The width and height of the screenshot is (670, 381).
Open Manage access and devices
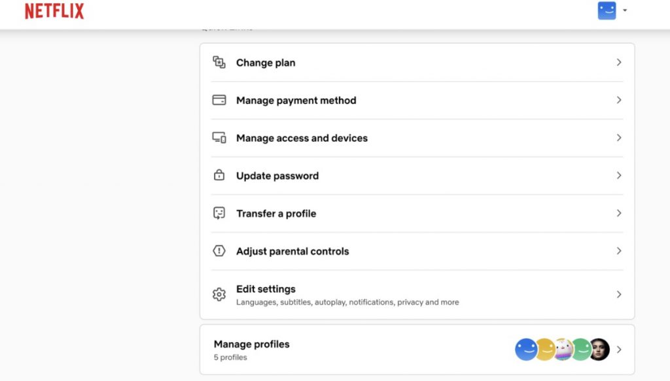(302, 139)
